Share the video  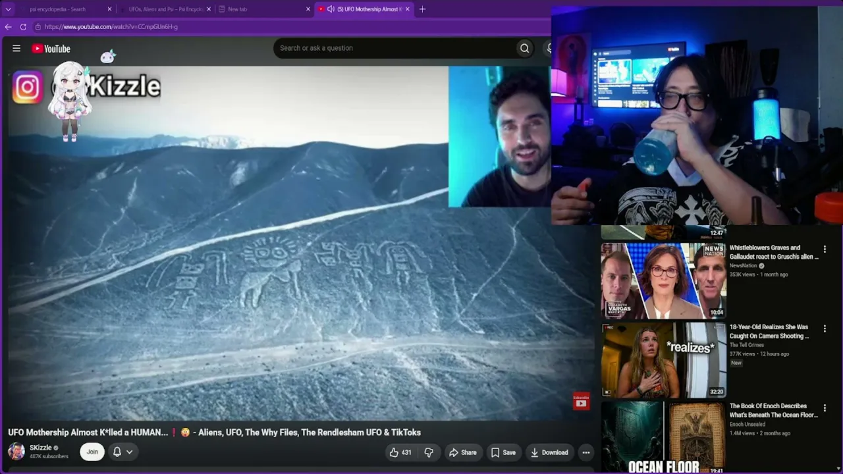pyautogui.click(x=462, y=452)
